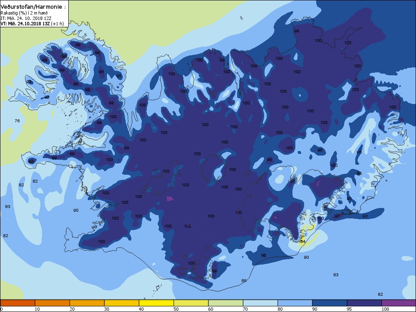Select the legend scale label 60
This screenshot has width=416, height=312.
click(x=210, y=309)
